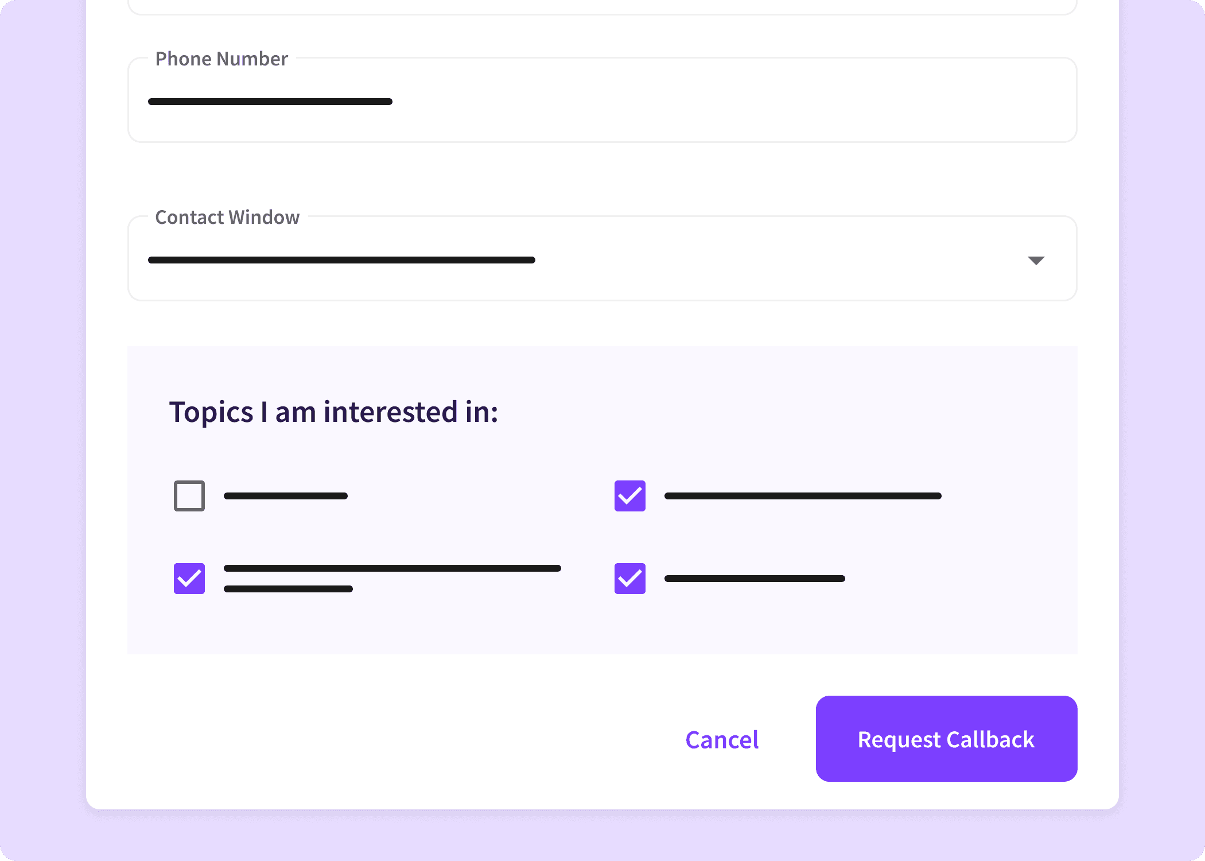Click the bottom-right topic label
The width and height of the screenshot is (1205, 861).
pyautogui.click(x=754, y=579)
